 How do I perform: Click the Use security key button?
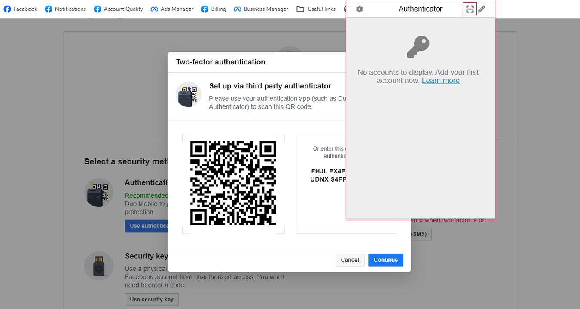[152, 299]
